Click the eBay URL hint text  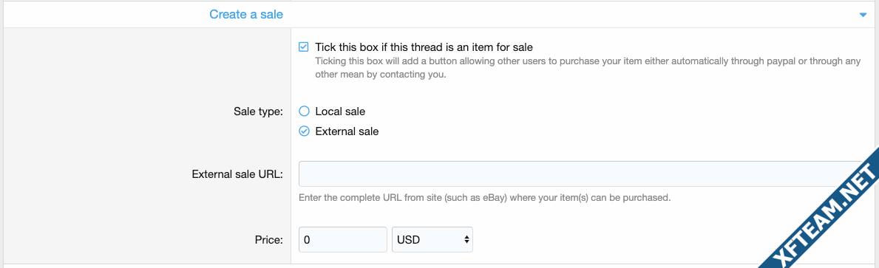(x=484, y=198)
